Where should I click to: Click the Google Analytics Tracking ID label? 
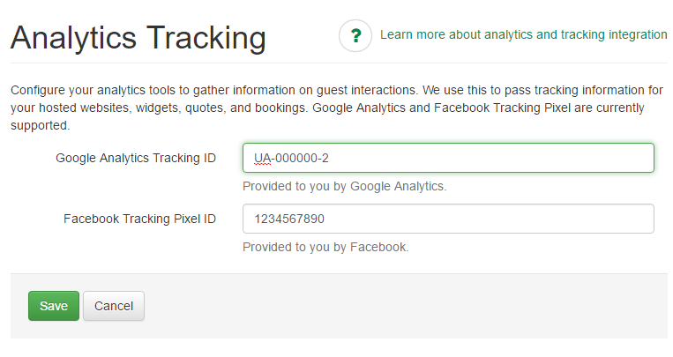coord(136,159)
